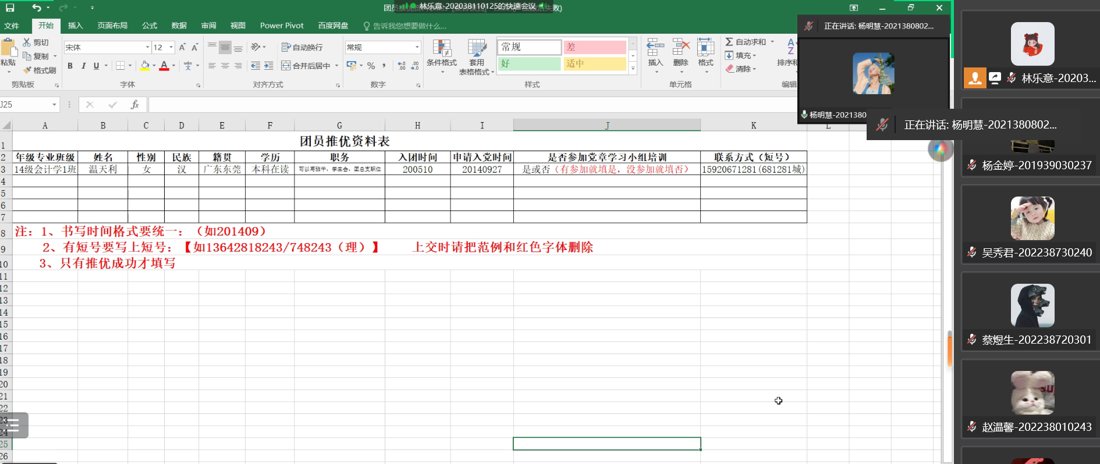The width and height of the screenshot is (1100, 464).
Task: Apply comma thousands separator style
Action: pyautogui.click(x=384, y=66)
